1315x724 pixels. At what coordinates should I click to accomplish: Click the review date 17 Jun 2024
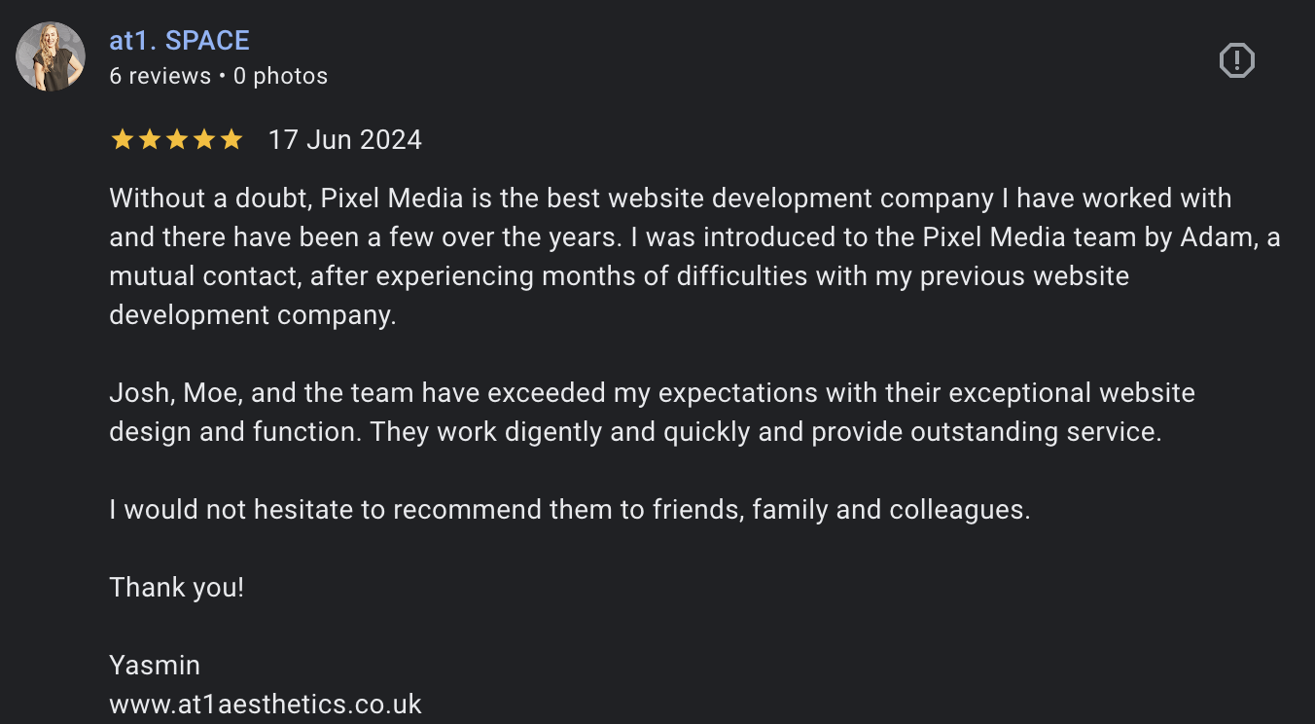[x=344, y=140]
